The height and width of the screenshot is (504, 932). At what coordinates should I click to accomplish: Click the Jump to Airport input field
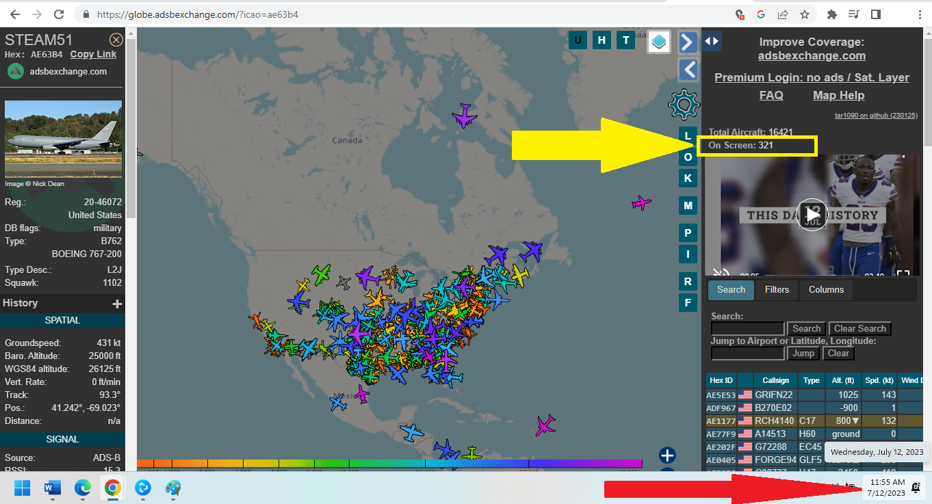click(x=747, y=353)
